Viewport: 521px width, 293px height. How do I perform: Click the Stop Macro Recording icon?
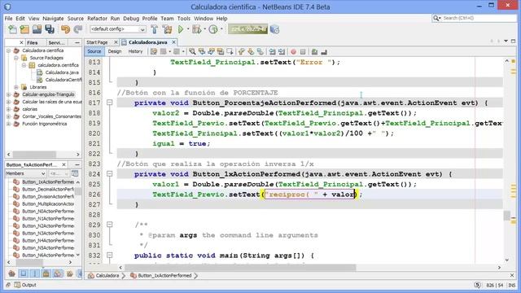point(303,51)
